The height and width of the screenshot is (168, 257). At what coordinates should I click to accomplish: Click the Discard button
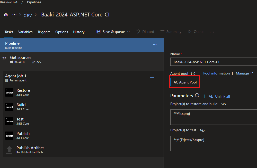pyautogui.click(x=145, y=32)
